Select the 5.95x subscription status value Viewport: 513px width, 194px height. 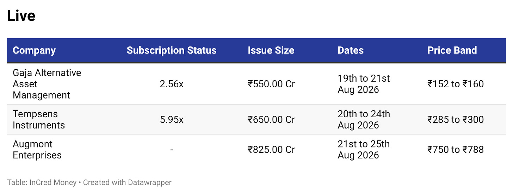(172, 120)
